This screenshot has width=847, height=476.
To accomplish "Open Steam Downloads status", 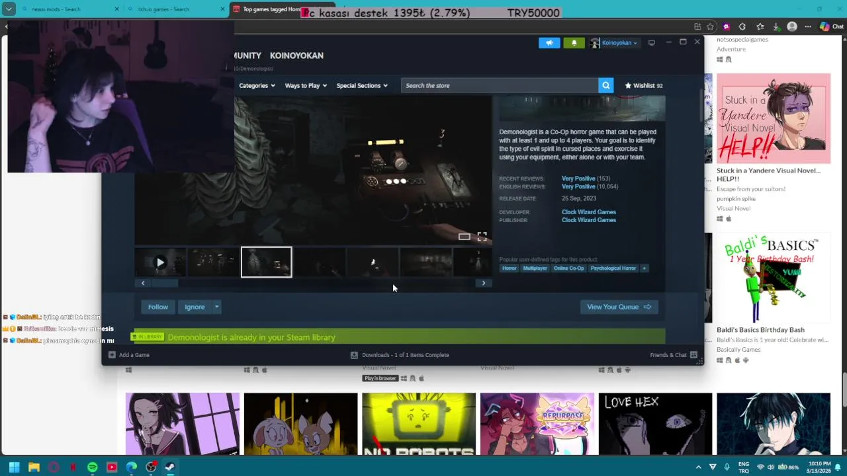I will point(400,355).
